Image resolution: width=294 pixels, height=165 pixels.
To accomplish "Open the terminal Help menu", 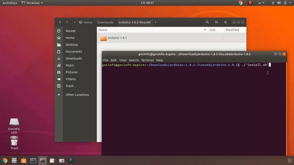I will coord(159,60).
